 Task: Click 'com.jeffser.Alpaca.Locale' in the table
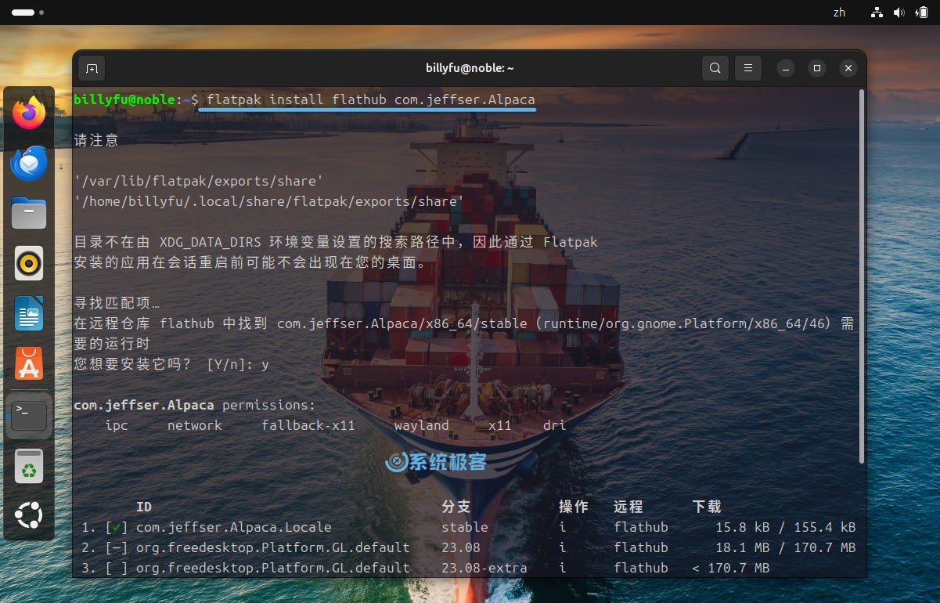click(234, 527)
